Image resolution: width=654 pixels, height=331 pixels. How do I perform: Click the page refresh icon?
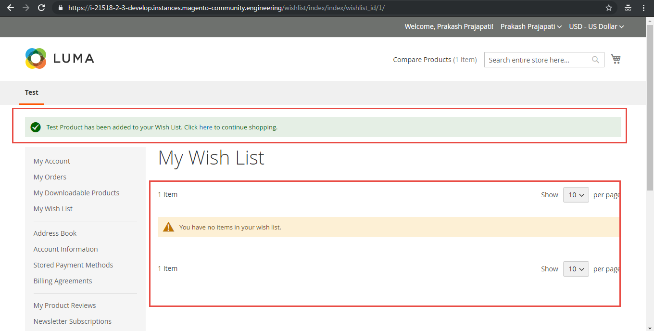[41, 8]
